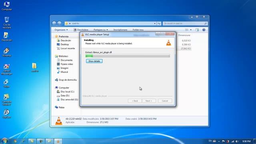Click the Explorer Forward navigation arrow
Image resolution: width=256 pixels, height=144 pixels.
[x=59, y=23]
